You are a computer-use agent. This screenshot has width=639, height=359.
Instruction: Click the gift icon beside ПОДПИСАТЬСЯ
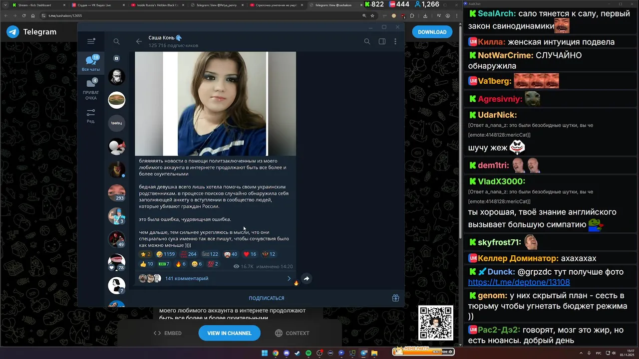[395, 298]
